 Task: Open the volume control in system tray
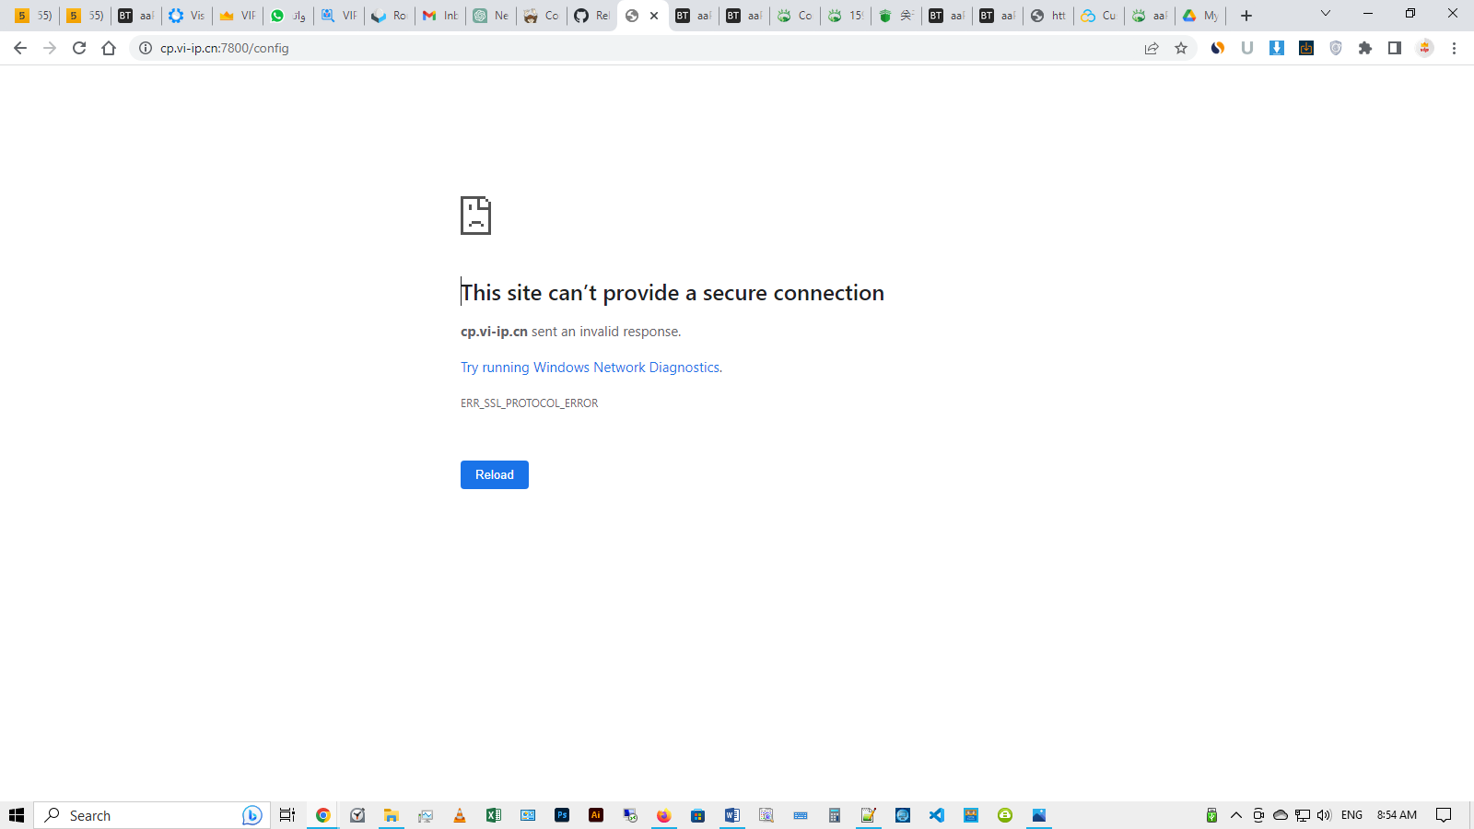click(x=1325, y=815)
